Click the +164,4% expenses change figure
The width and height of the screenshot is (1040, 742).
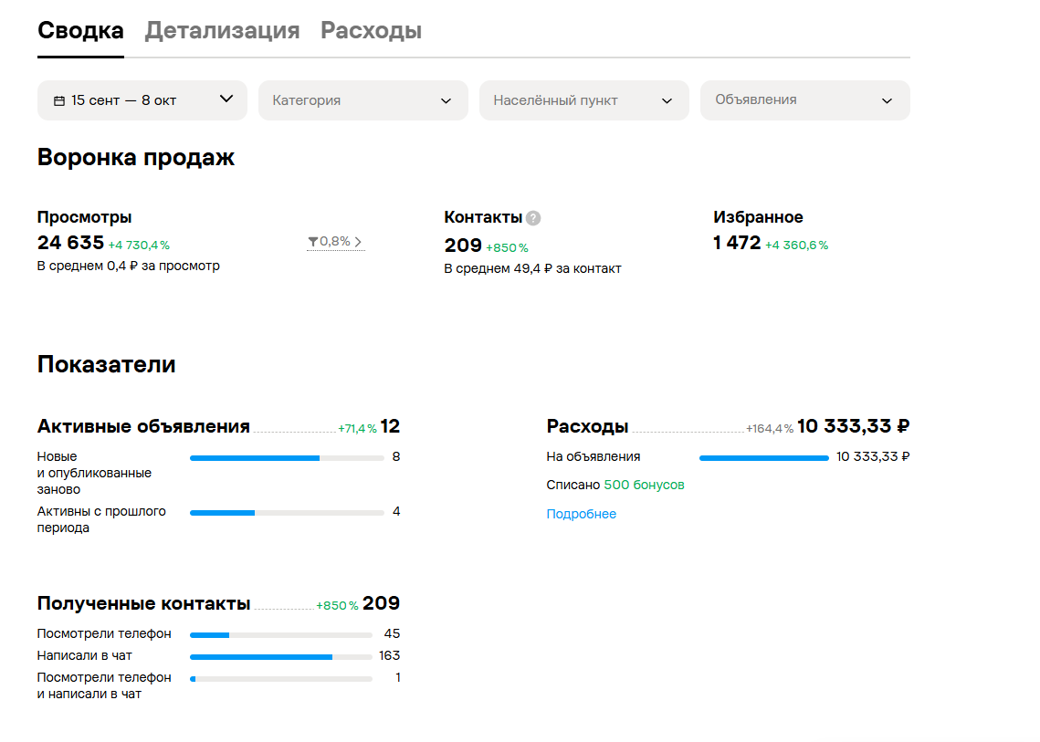pos(770,429)
